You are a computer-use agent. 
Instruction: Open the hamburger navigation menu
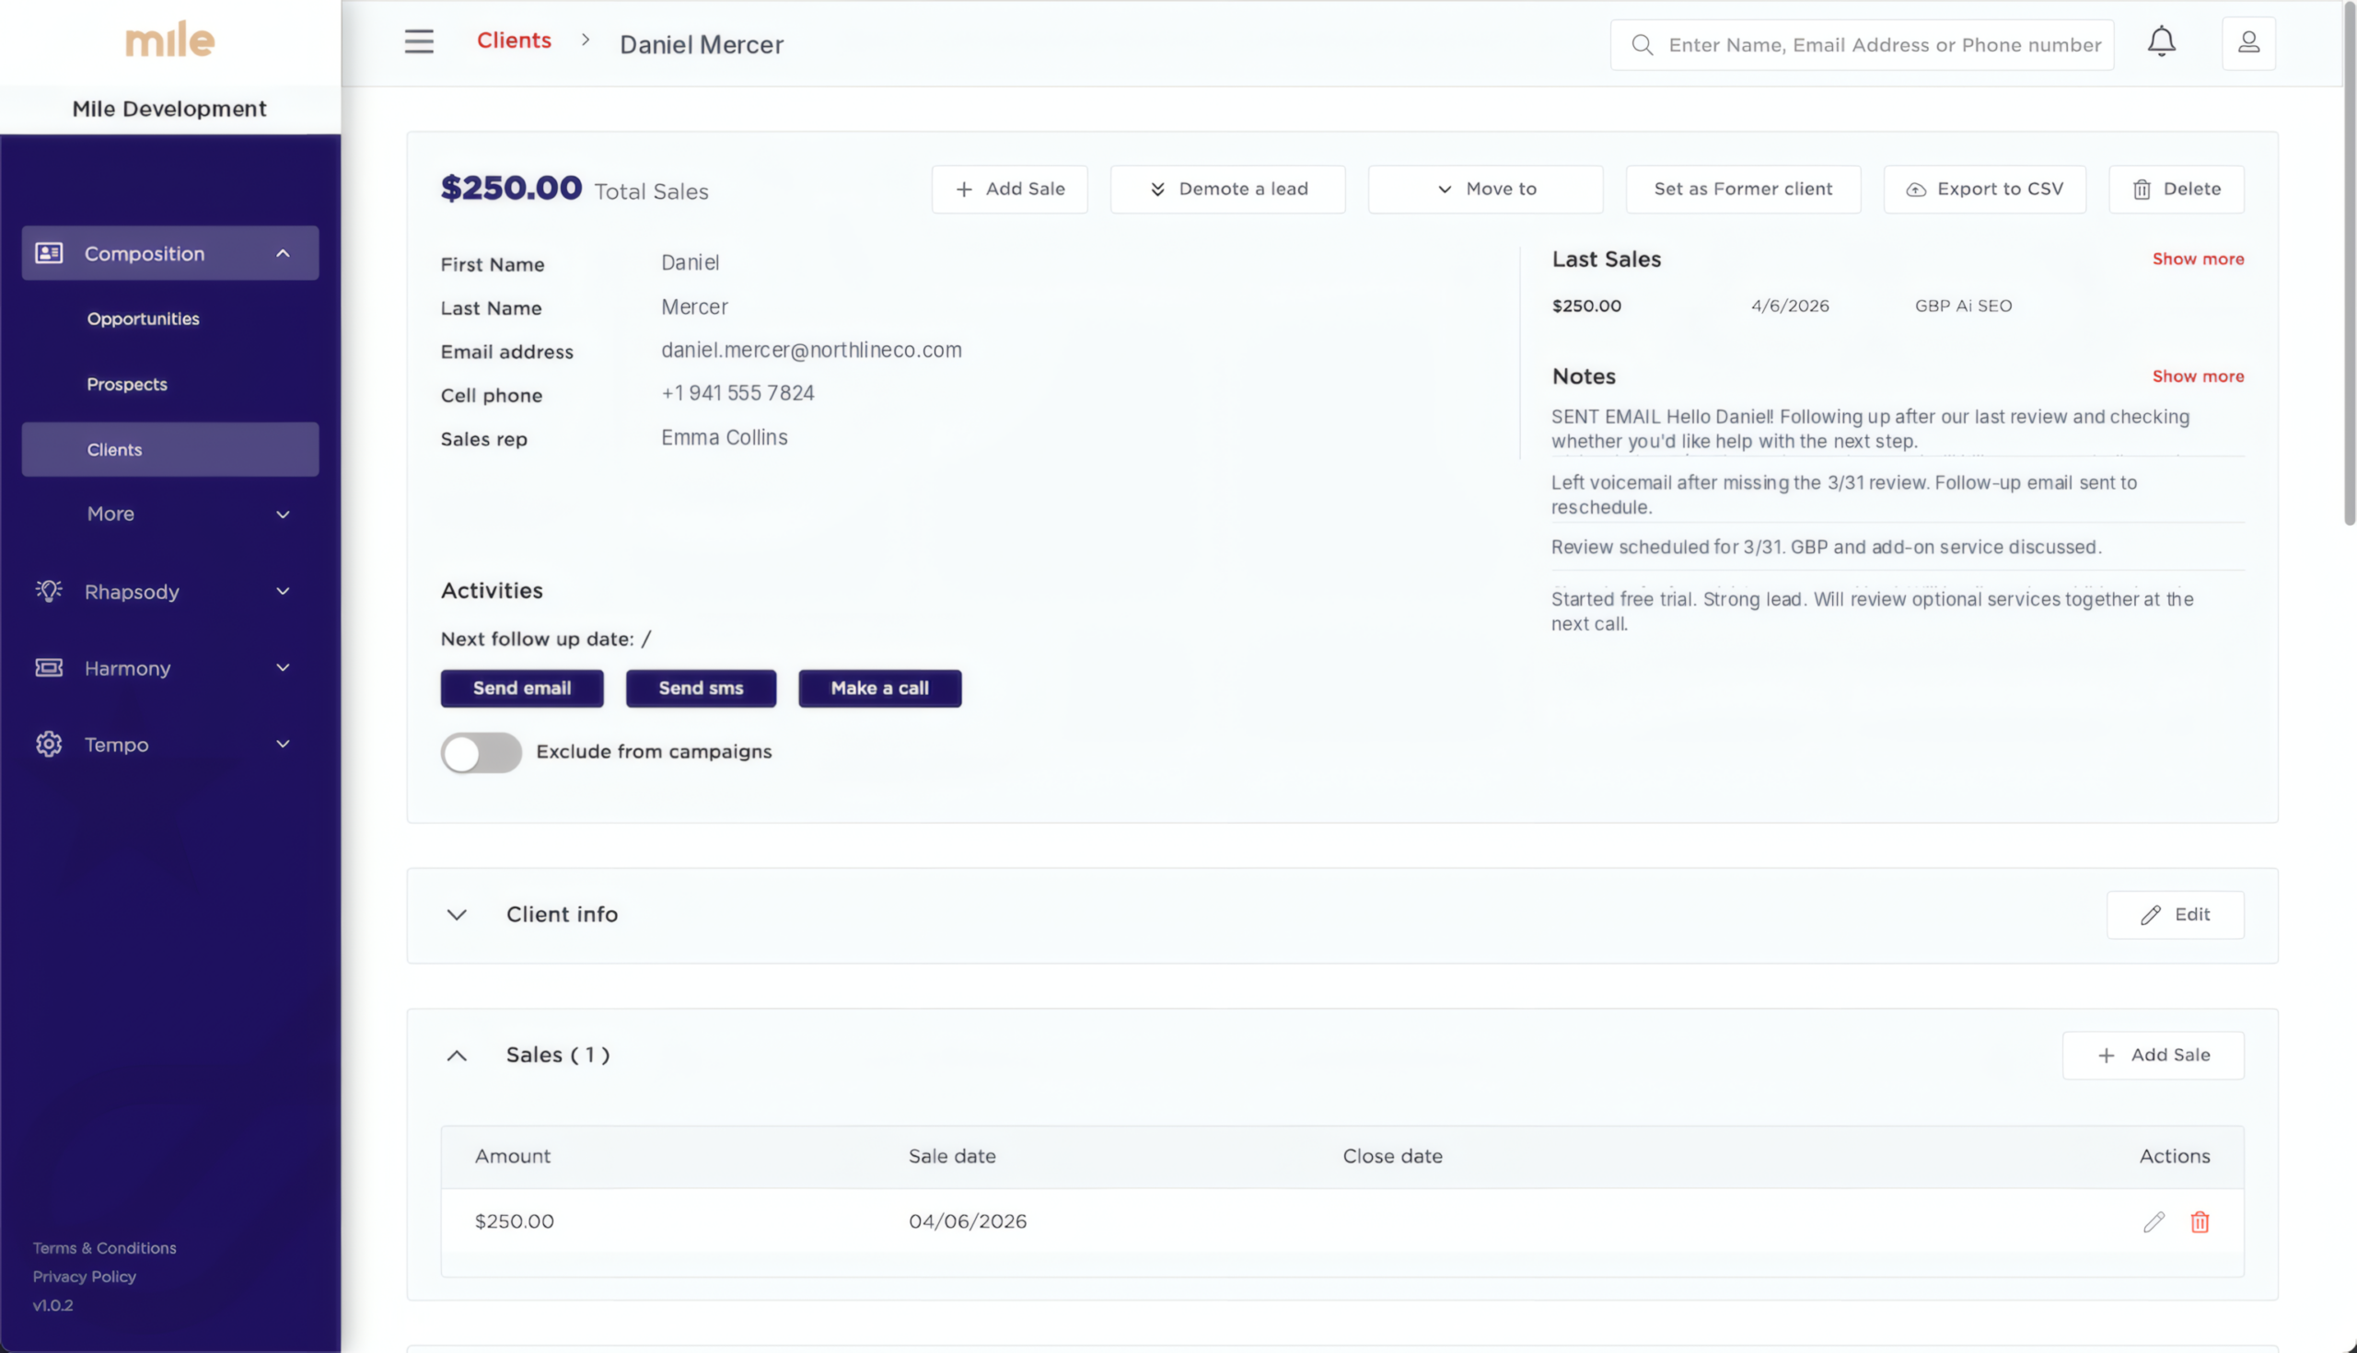419,40
